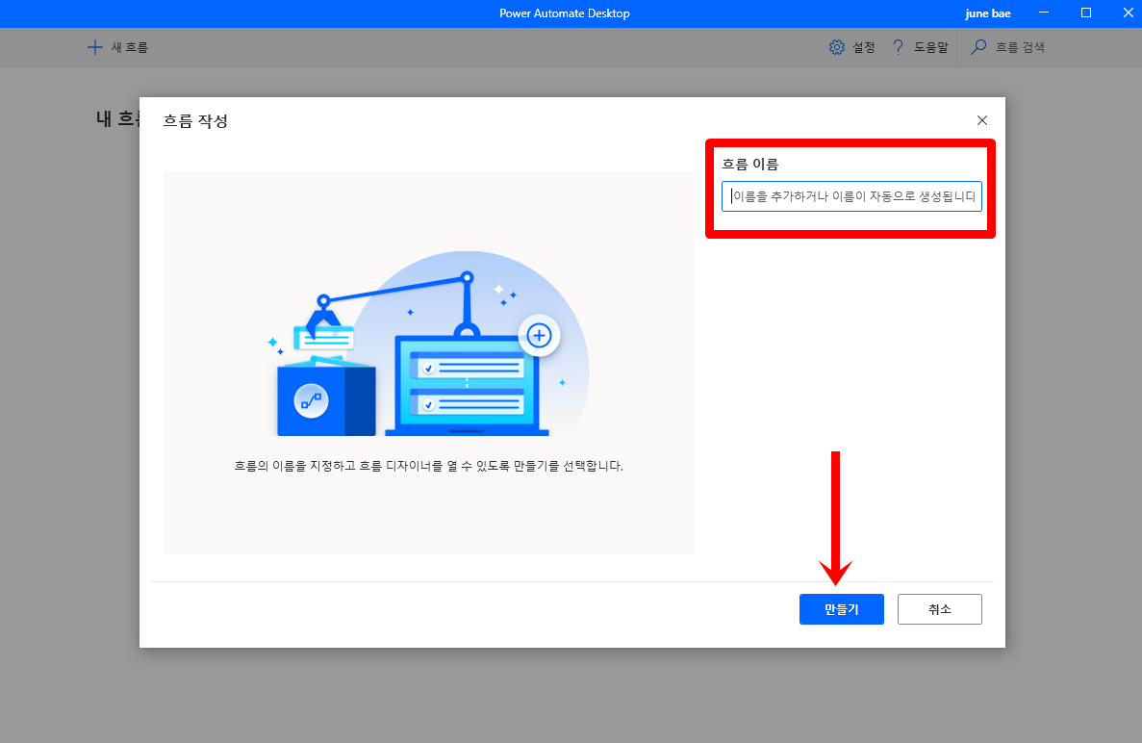Click the gear settings icon in the toolbar

(836, 46)
